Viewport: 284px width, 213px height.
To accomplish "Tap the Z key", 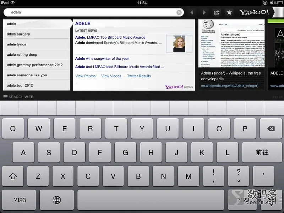I will (x=38, y=176).
